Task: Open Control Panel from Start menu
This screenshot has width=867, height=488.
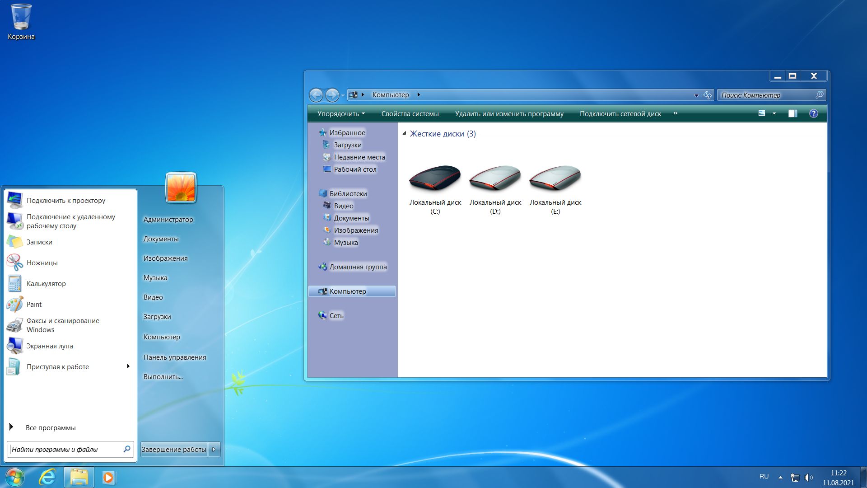Action: click(174, 357)
